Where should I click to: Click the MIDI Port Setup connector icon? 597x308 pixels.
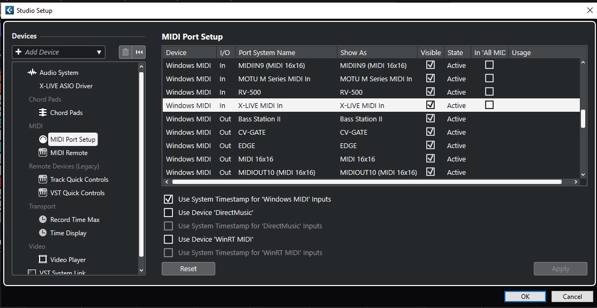[43, 139]
